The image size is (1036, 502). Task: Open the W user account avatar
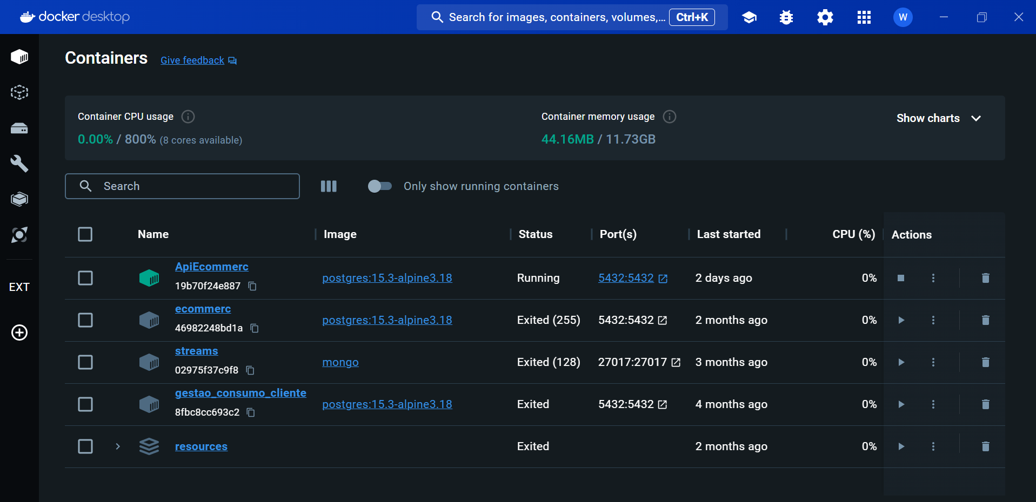[903, 17]
